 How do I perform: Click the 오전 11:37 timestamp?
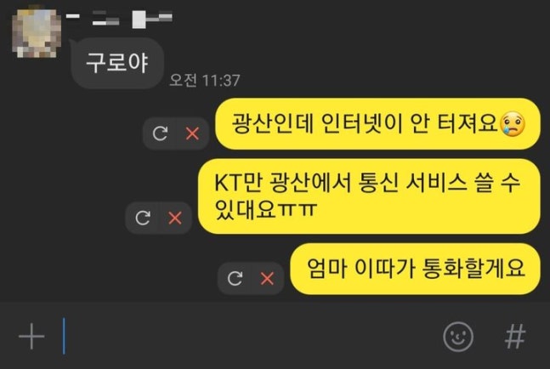click(205, 80)
